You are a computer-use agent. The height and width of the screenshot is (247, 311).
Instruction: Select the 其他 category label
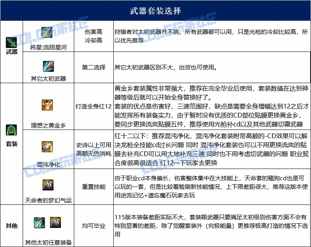[x=12, y=226]
